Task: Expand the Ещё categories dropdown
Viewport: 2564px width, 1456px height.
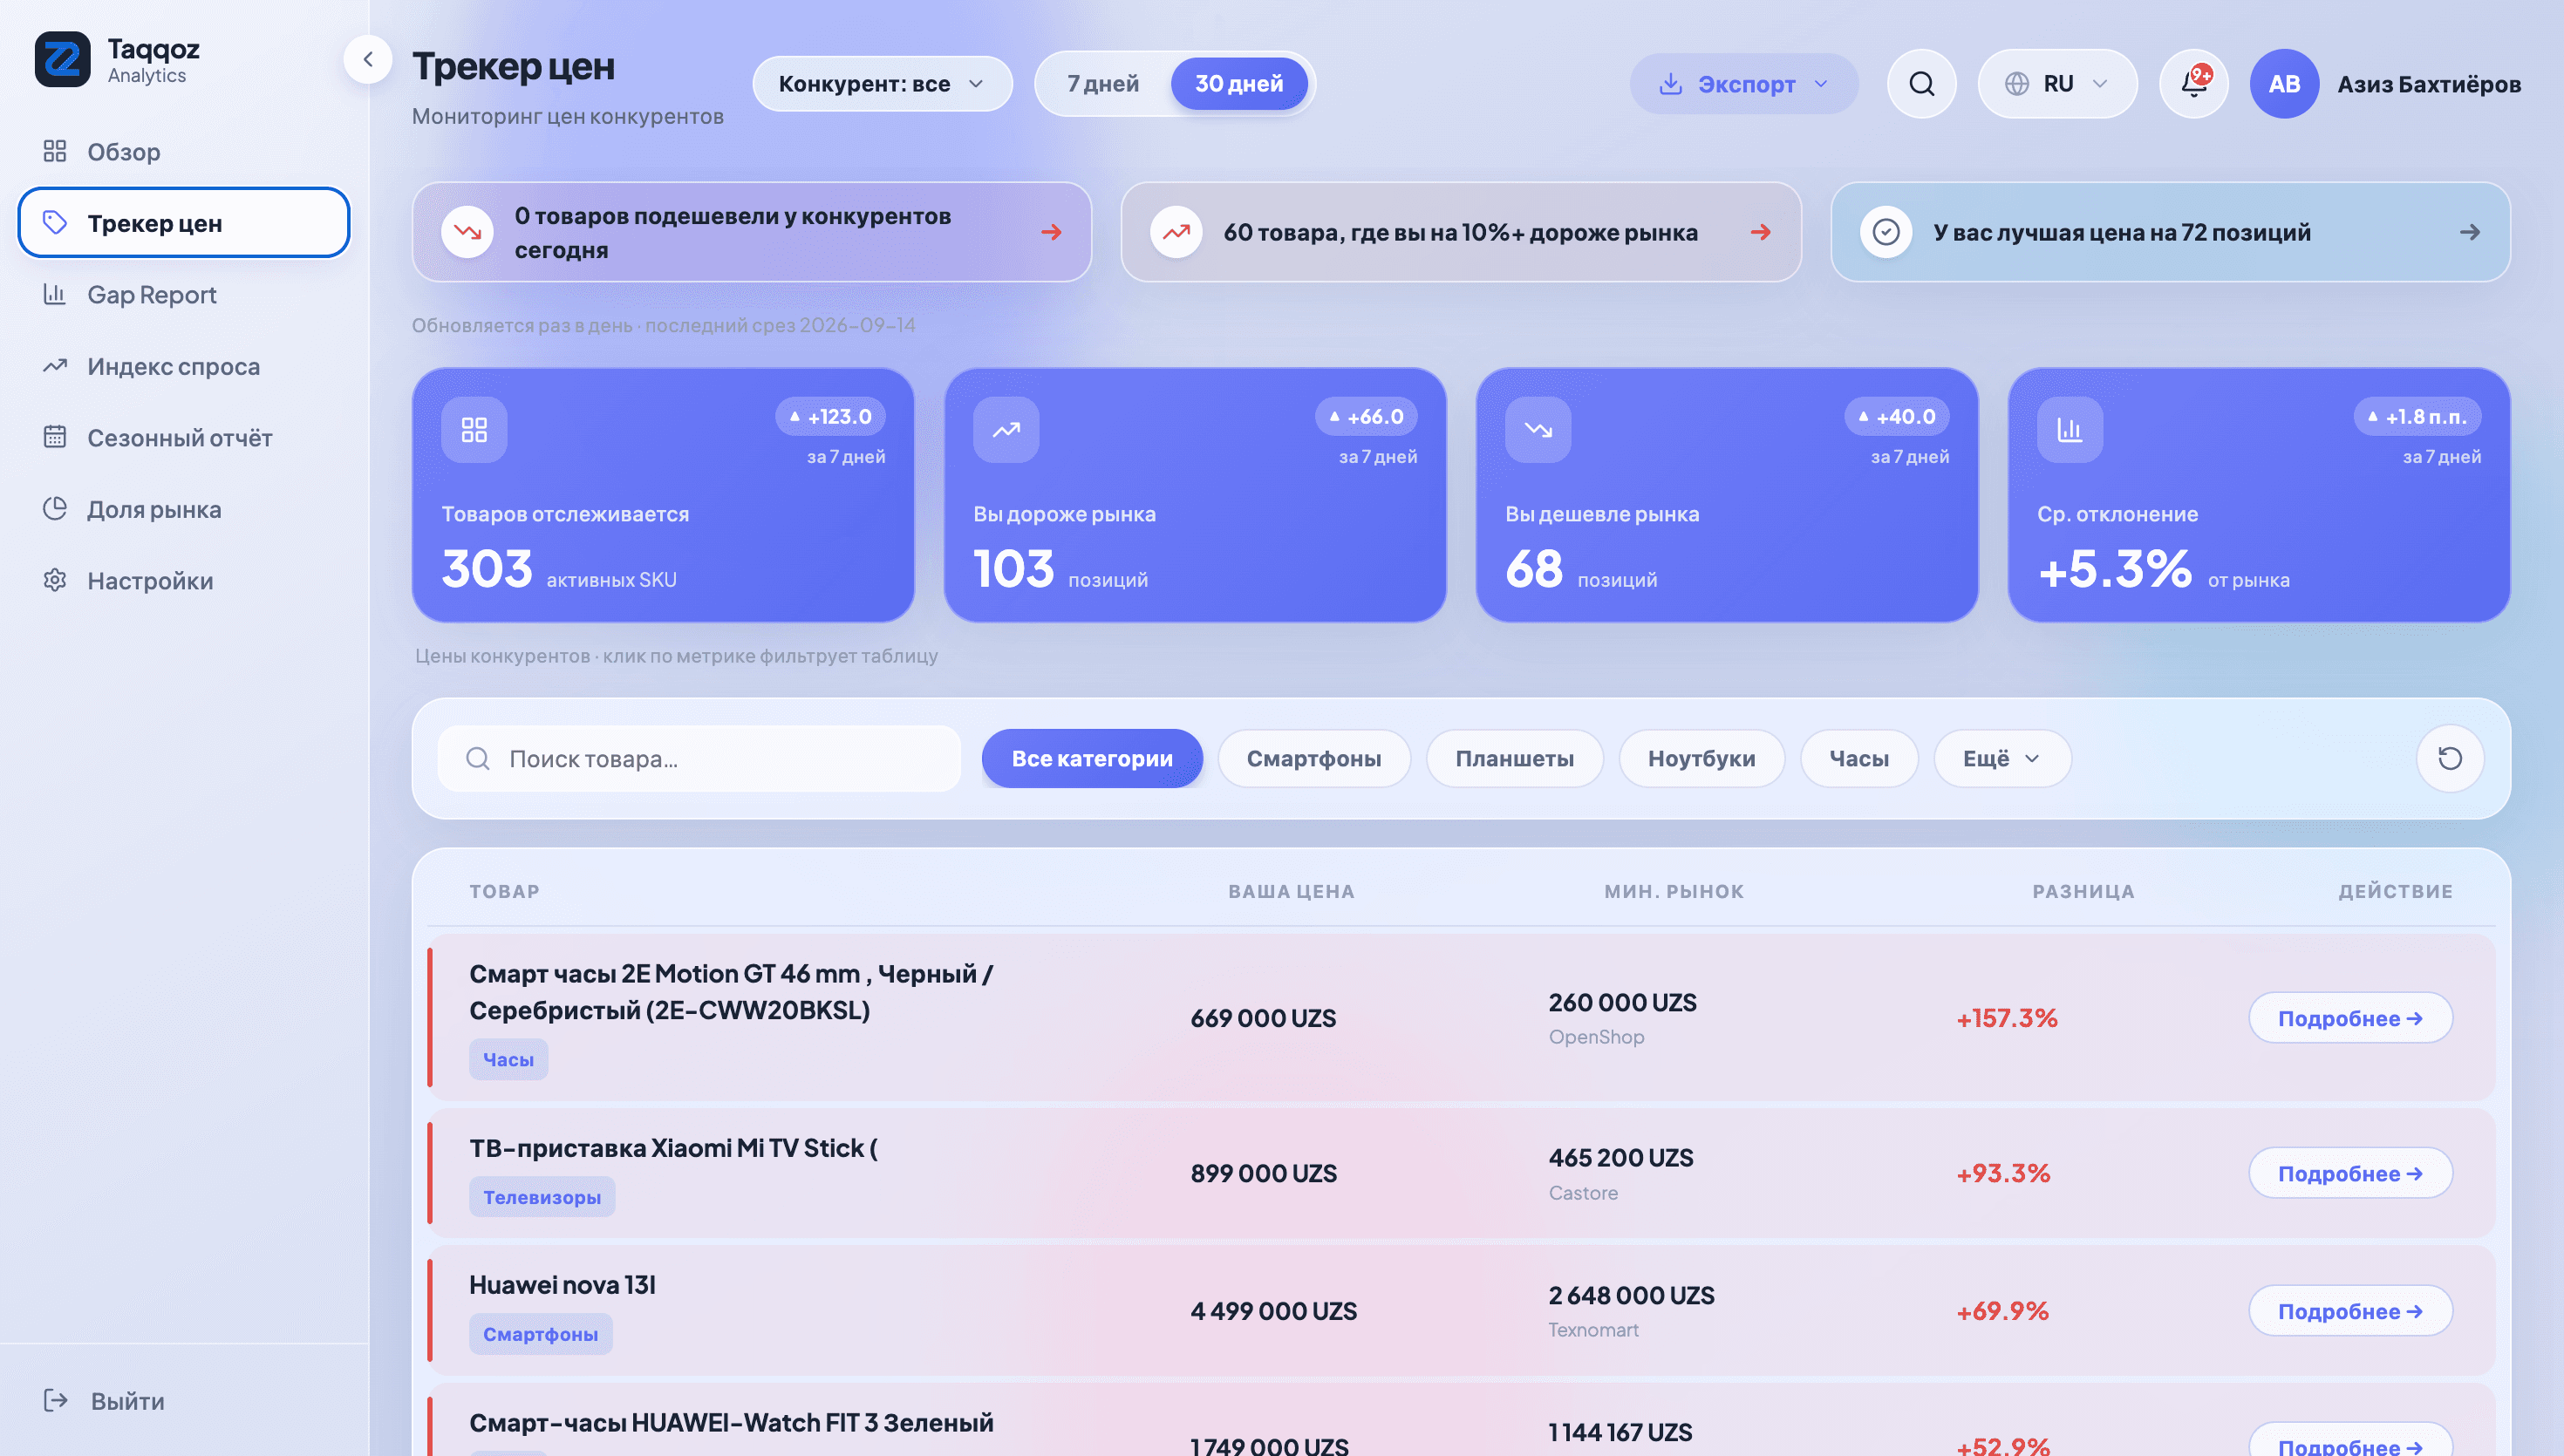Action: (2002, 759)
